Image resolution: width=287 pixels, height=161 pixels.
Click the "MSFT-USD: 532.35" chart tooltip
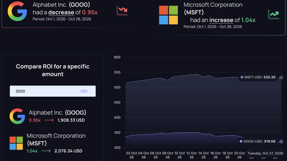(258, 77)
